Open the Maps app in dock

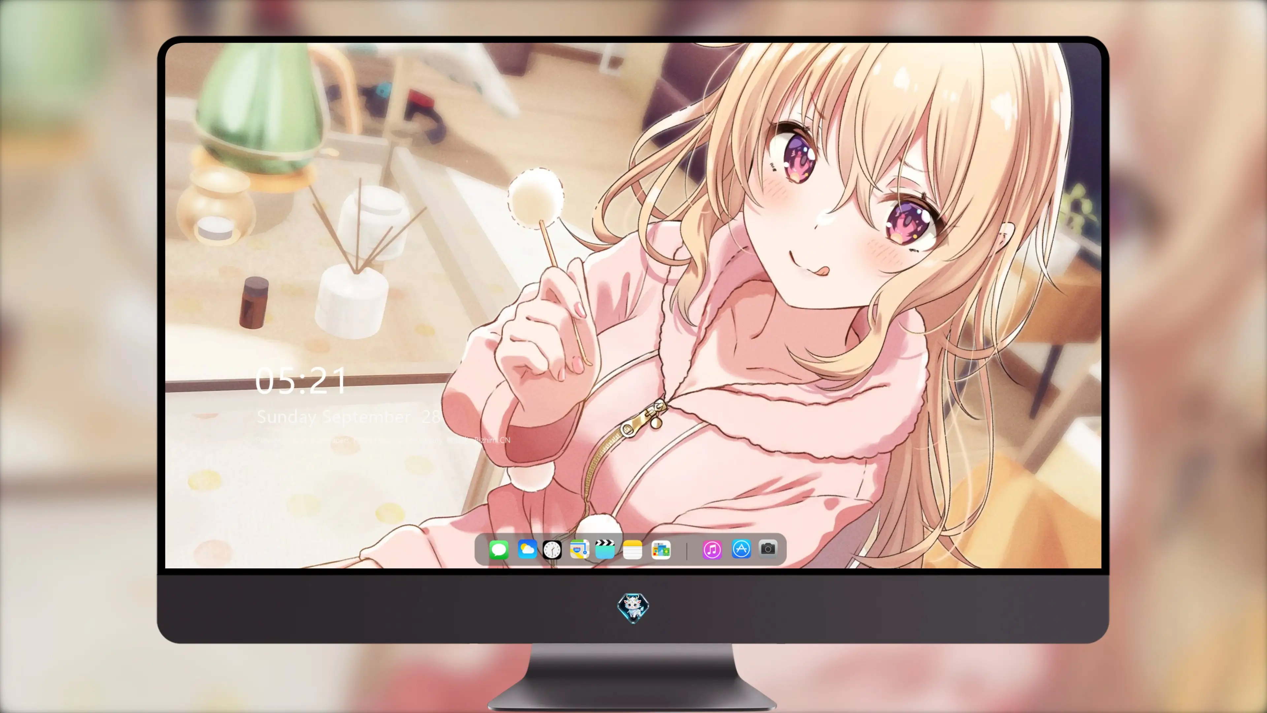click(579, 549)
